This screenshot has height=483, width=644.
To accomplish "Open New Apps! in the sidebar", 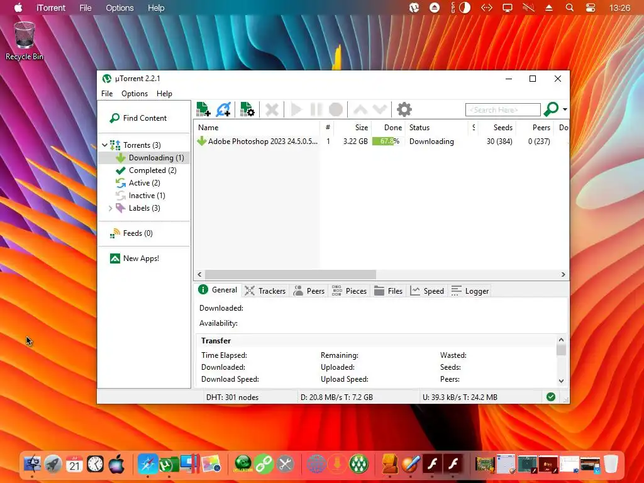I will click(135, 258).
